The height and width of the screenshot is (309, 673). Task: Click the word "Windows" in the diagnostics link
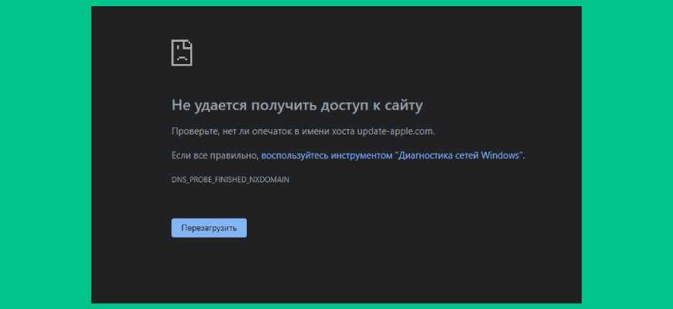pos(501,155)
